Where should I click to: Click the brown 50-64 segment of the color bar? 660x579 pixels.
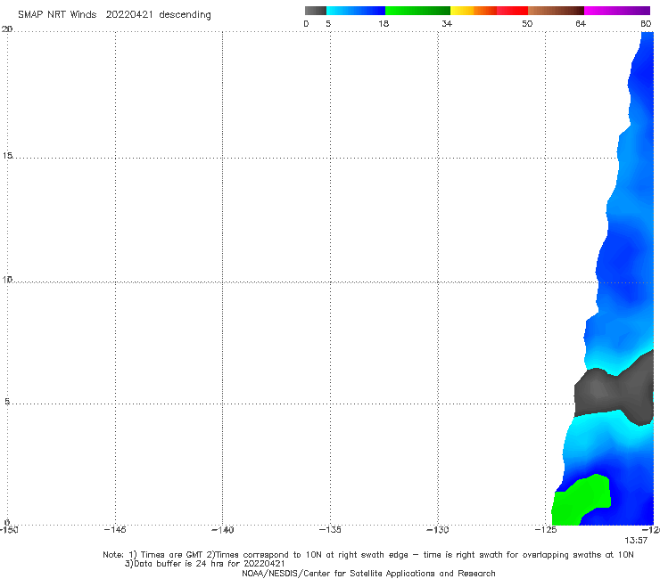point(556,11)
